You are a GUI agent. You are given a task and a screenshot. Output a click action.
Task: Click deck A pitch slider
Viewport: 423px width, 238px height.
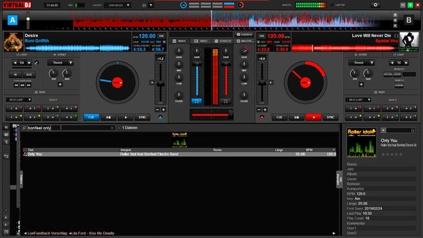point(161,85)
